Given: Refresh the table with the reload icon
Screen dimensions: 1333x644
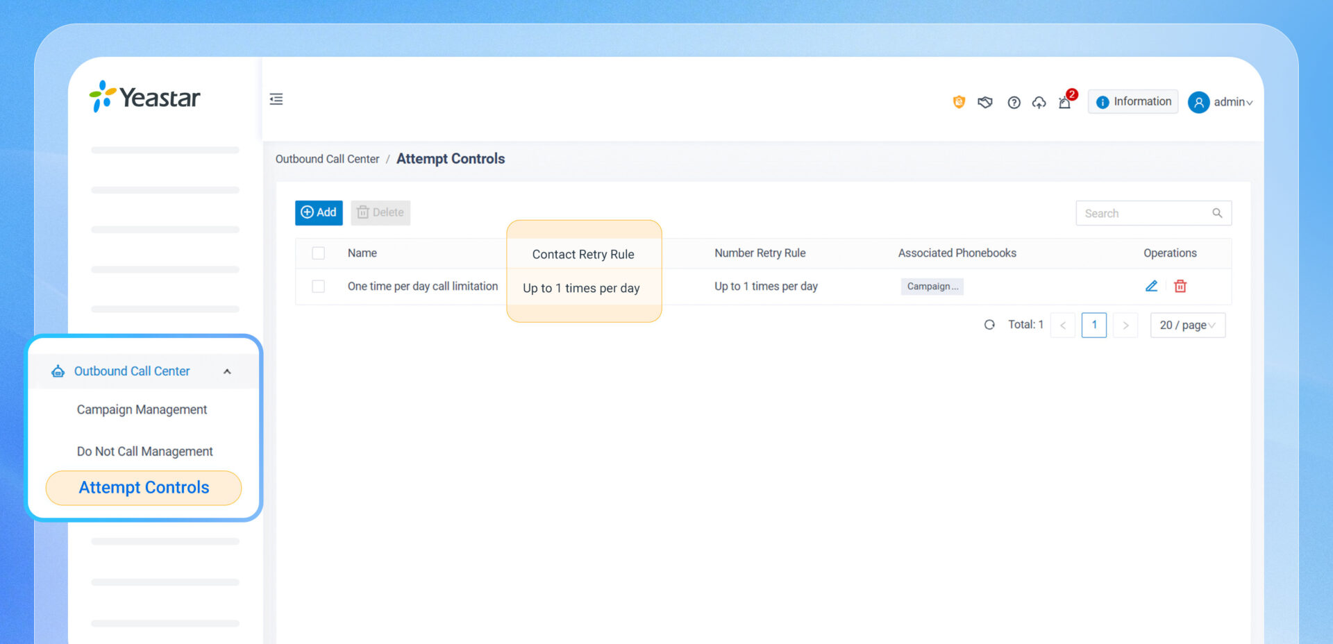Looking at the screenshot, I should (x=989, y=325).
